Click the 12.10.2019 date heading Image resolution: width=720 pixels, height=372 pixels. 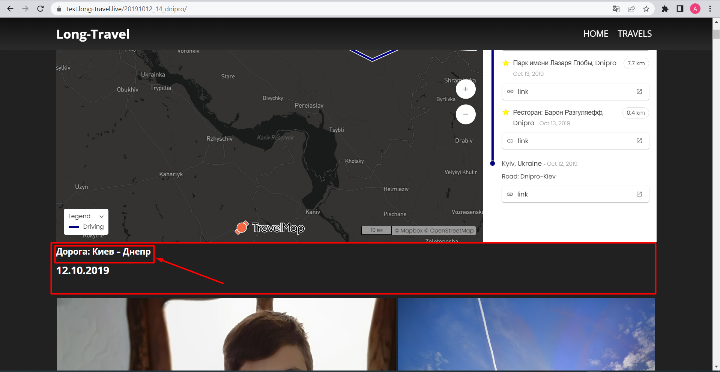(83, 271)
